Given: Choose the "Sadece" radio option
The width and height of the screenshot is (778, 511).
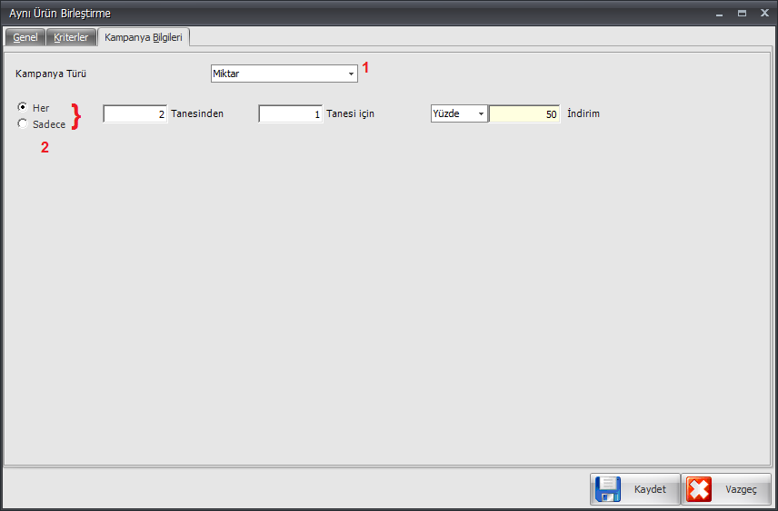Looking at the screenshot, I should (23, 124).
